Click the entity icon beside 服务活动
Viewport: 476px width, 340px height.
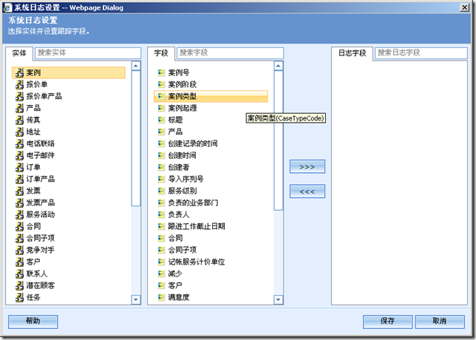[x=19, y=214]
